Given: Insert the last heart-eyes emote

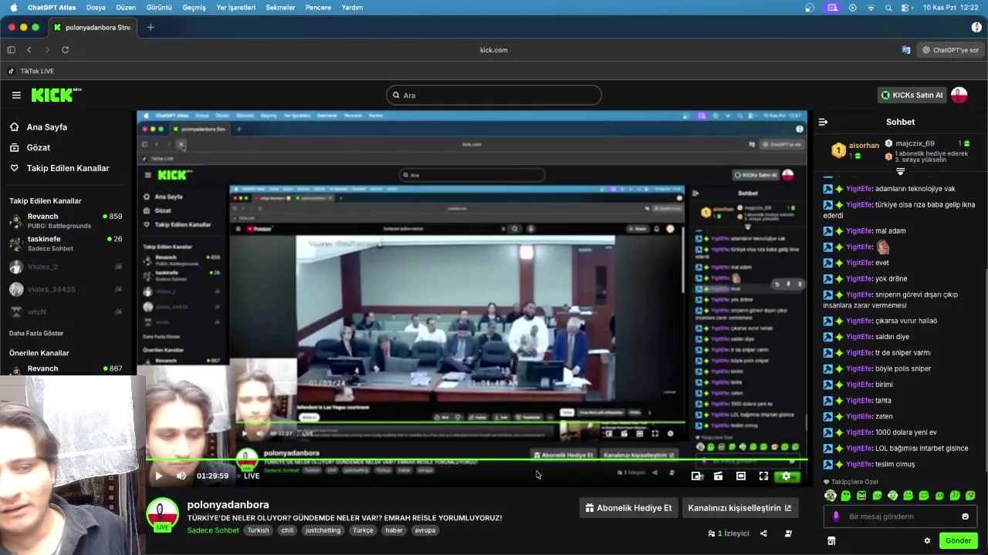Looking at the screenshot, I should (x=970, y=496).
